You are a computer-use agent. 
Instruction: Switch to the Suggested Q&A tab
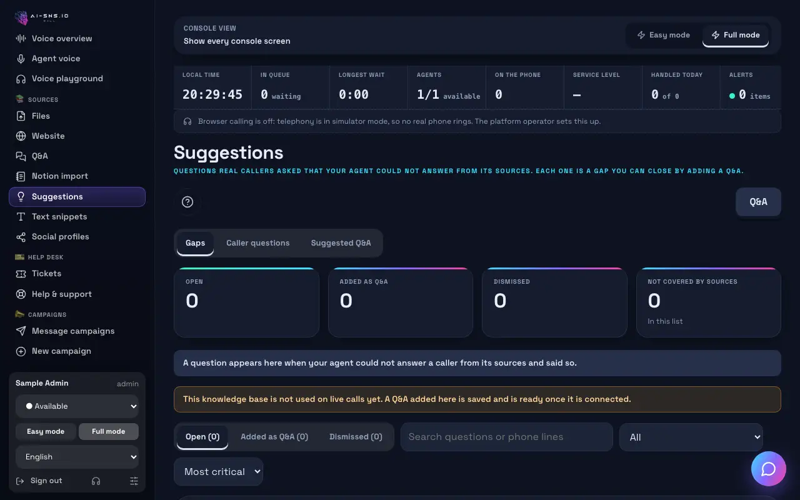pos(341,243)
